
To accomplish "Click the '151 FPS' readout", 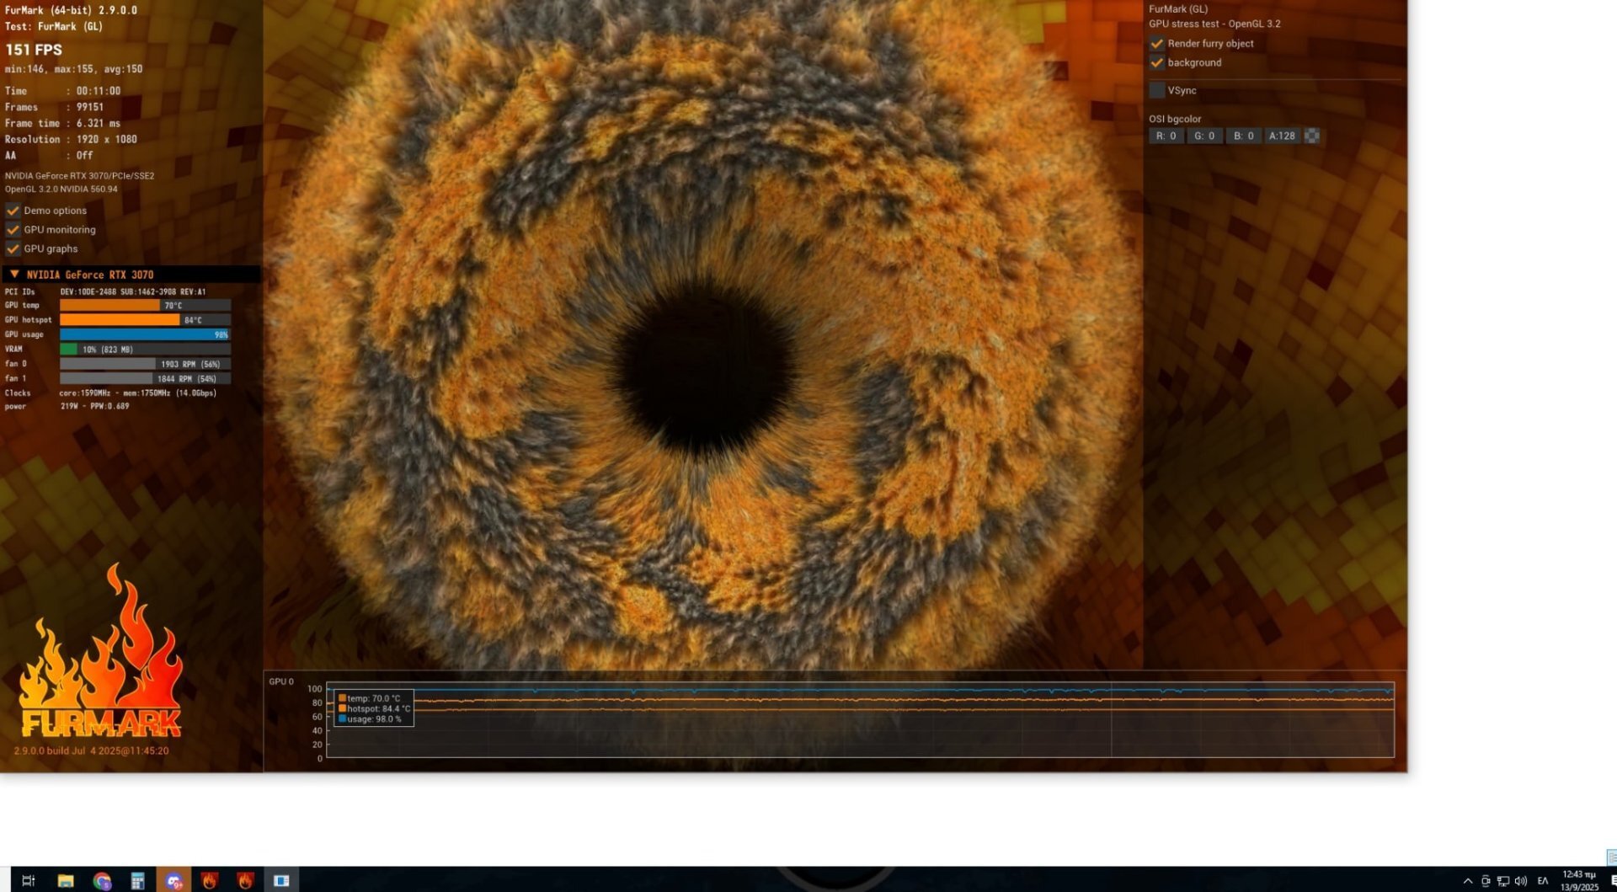I will 34,50.
